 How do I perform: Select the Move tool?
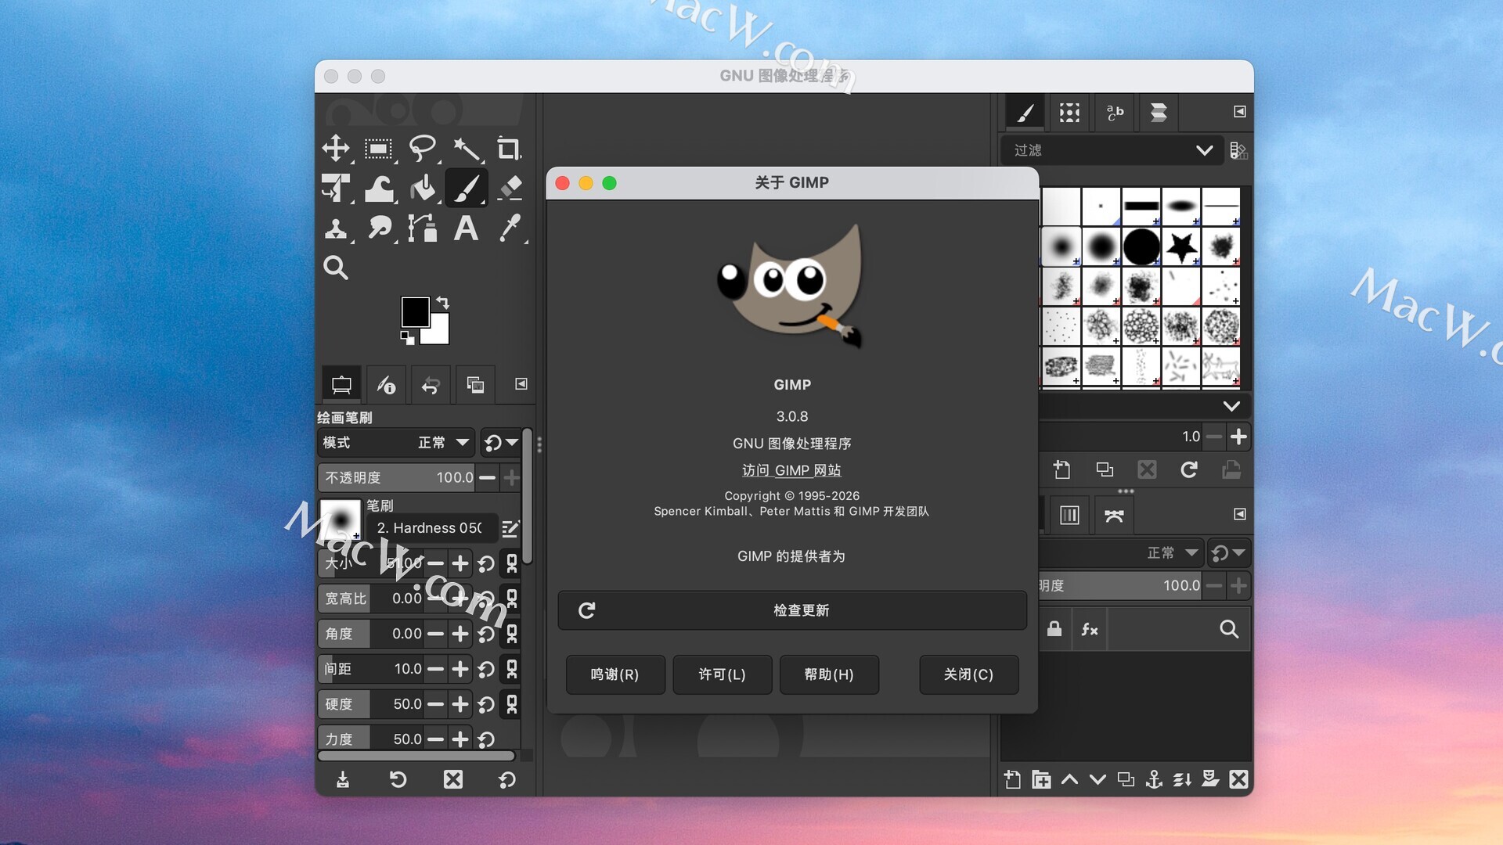tap(336, 148)
